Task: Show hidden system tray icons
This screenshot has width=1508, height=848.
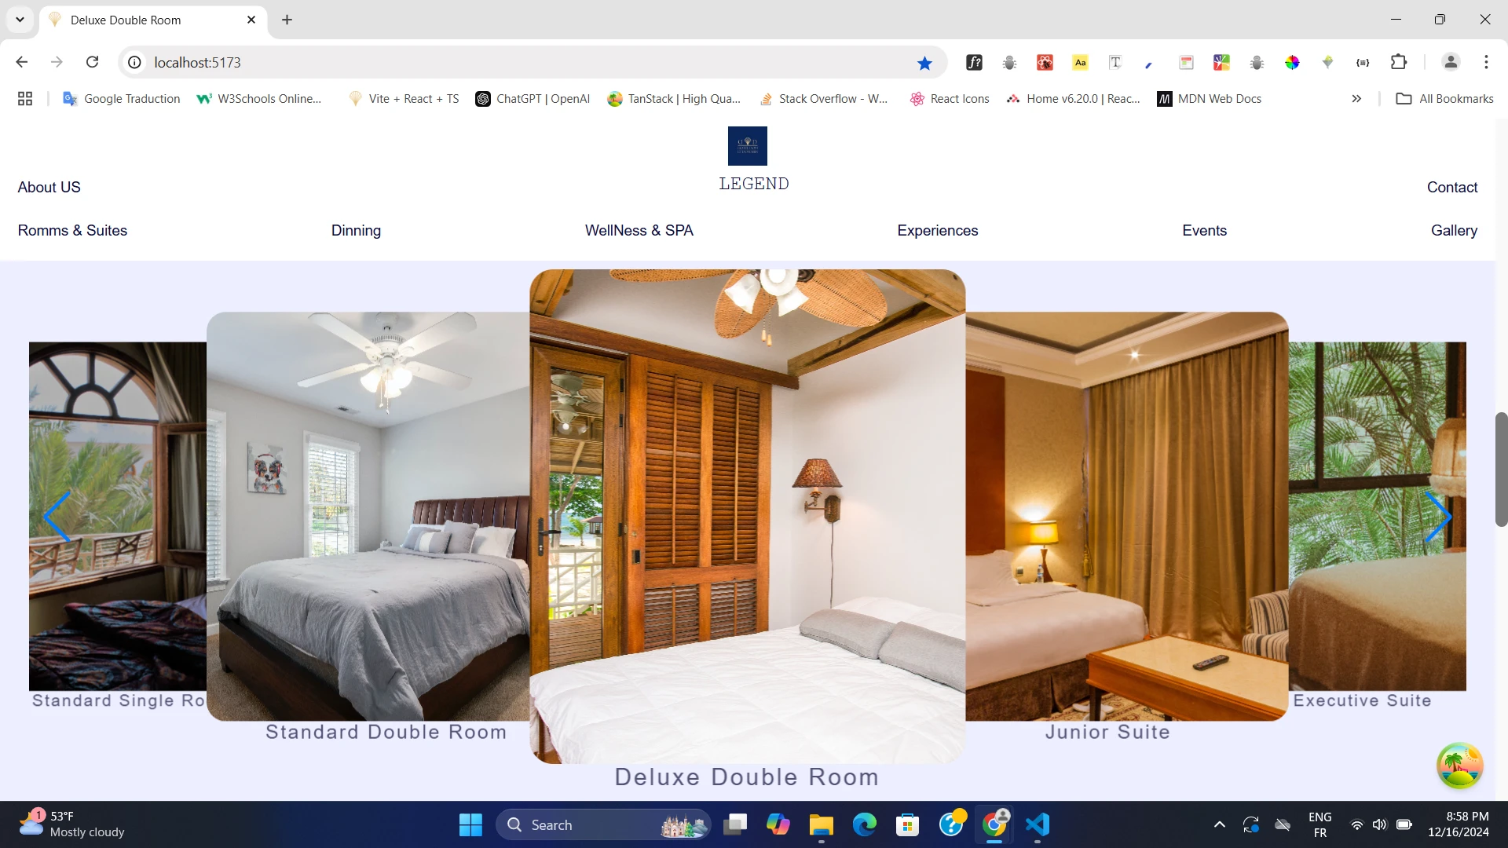Action: (x=1219, y=824)
